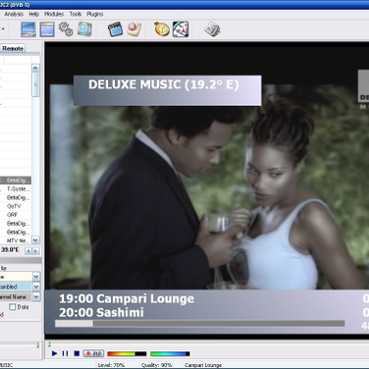The height and width of the screenshot is (369, 369).
Task: Click the monitor display toolbar icon
Action: pos(28,29)
